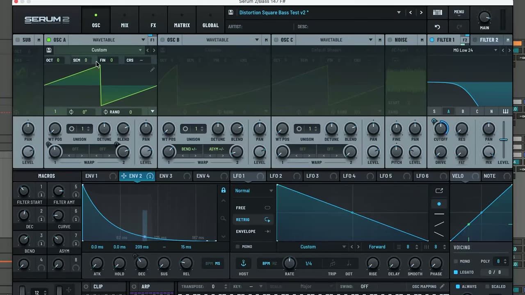Enable OSC C
Image resolution: width=525 pixels, height=295 pixels.
pos(276,40)
